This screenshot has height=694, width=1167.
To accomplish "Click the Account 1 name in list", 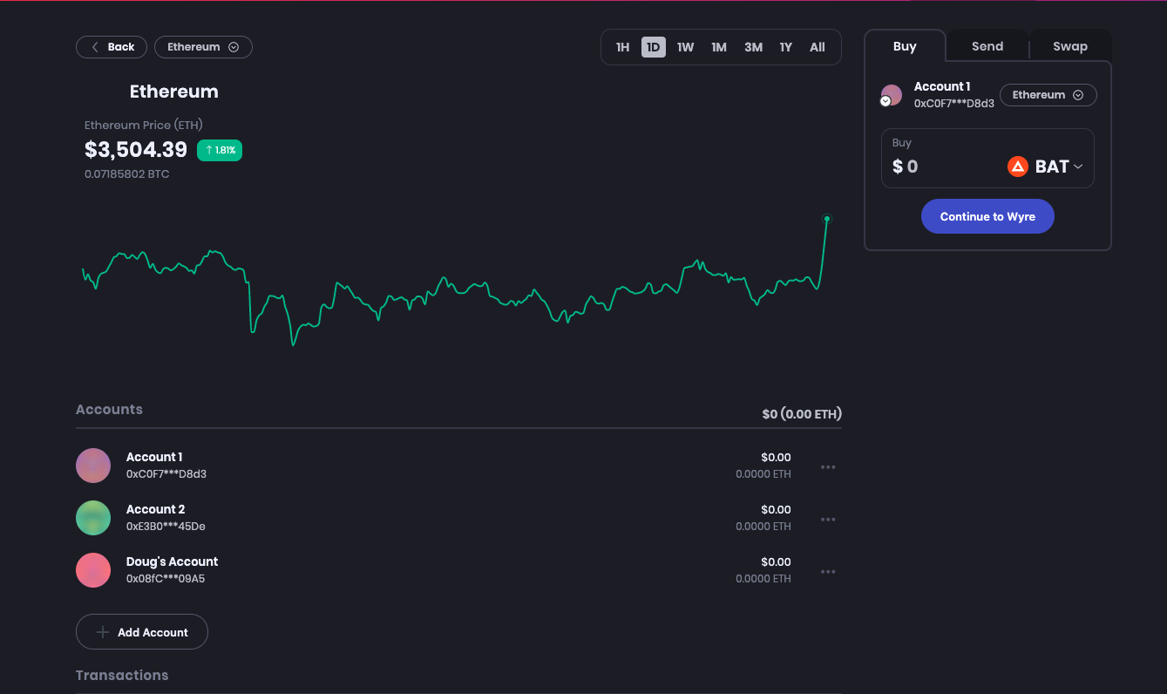I will 154,457.
